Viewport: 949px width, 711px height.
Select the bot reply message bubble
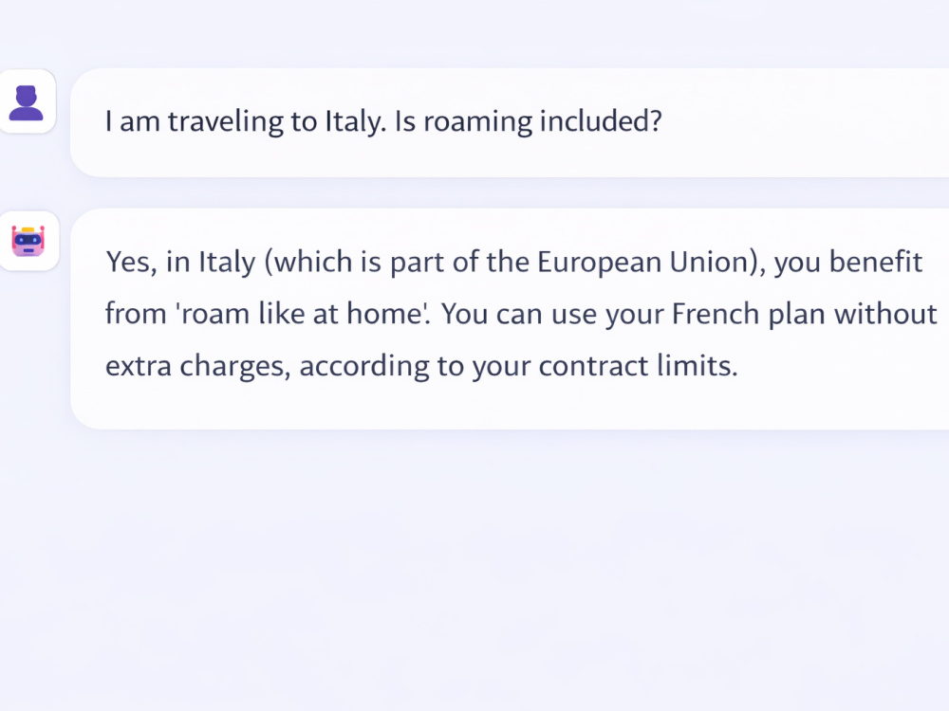510,319
